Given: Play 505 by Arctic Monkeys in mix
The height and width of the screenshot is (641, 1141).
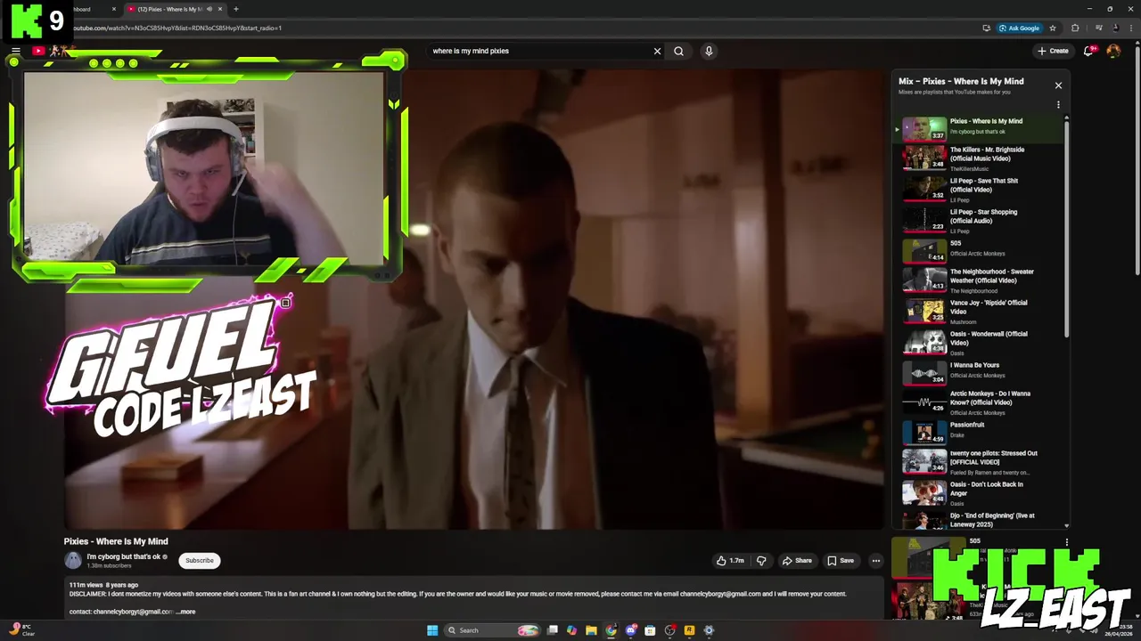Looking at the screenshot, I should [978, 250].
